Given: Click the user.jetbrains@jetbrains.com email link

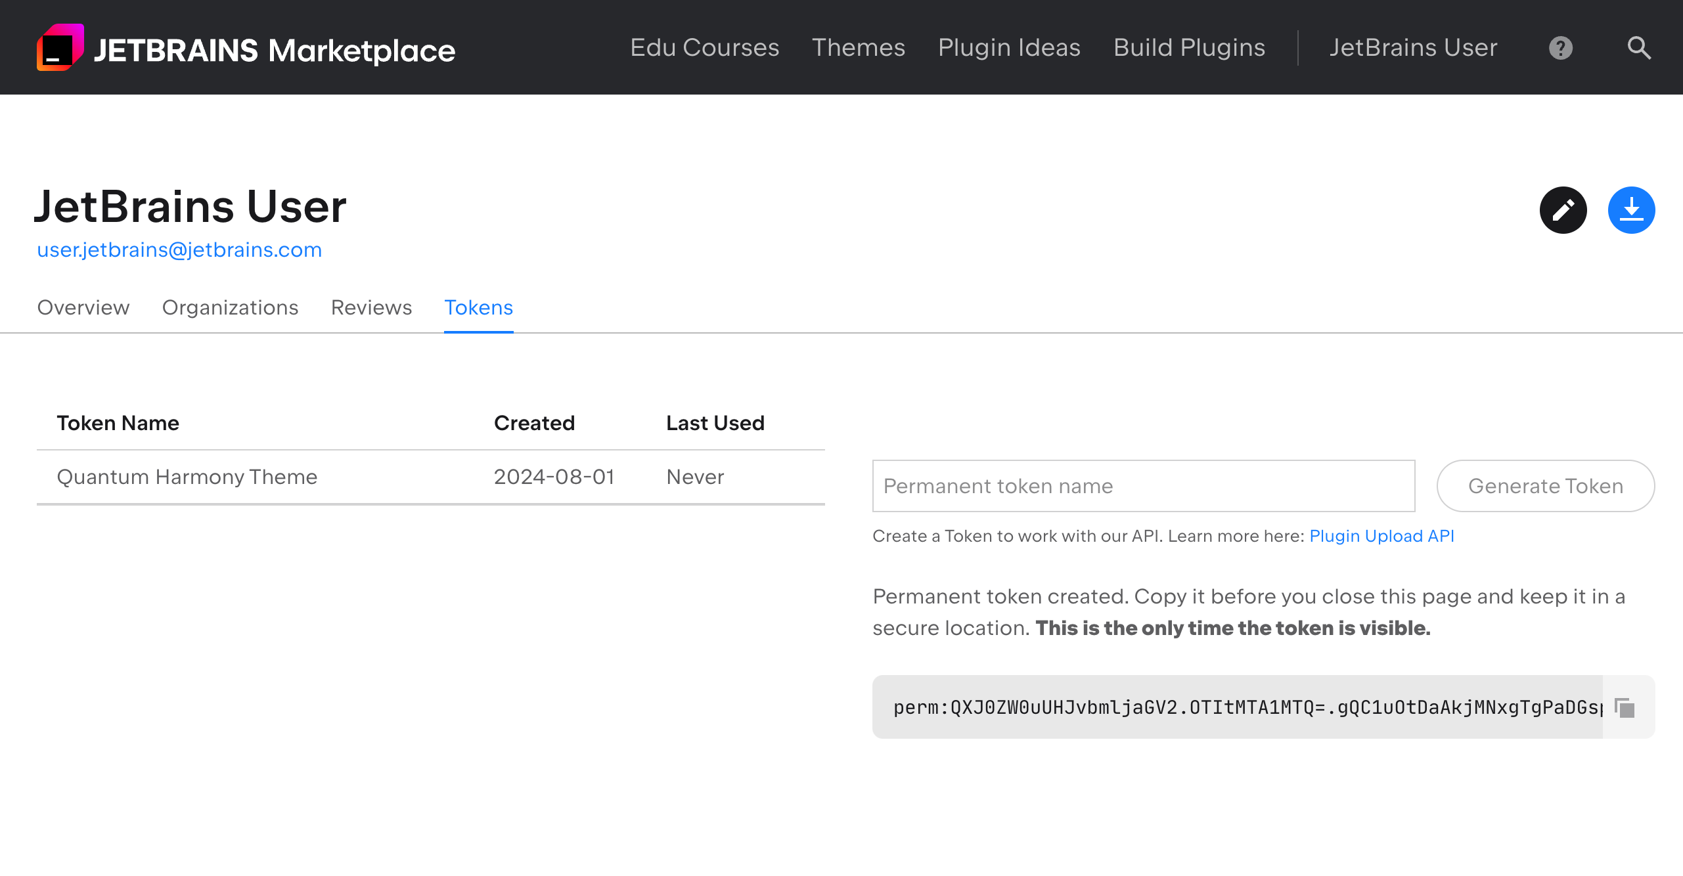Looking at the screenshot, I should (x=179, y=250).
